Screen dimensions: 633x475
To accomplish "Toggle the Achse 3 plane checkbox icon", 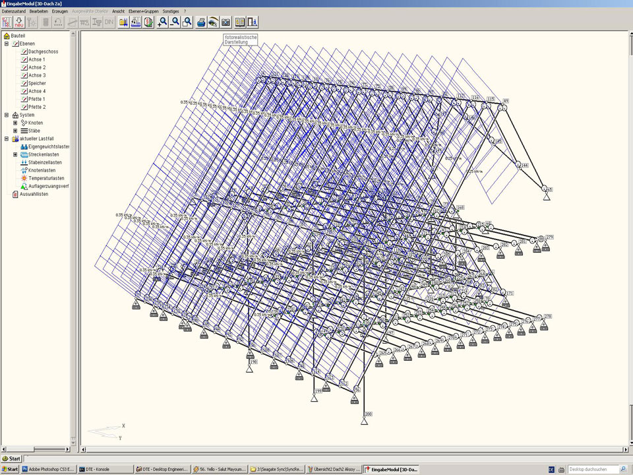I will [24, 75].
